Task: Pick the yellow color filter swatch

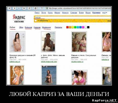Action: pyautogui.click(x=73, y=27)
